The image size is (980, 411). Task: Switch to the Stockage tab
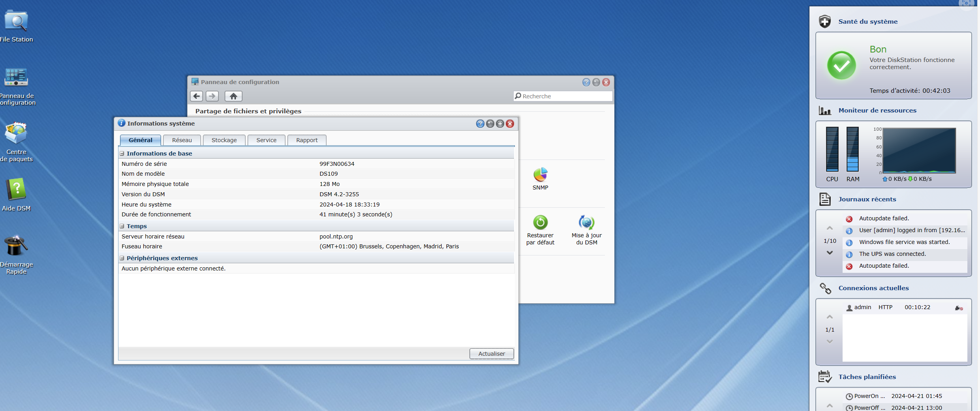point(224,140)
